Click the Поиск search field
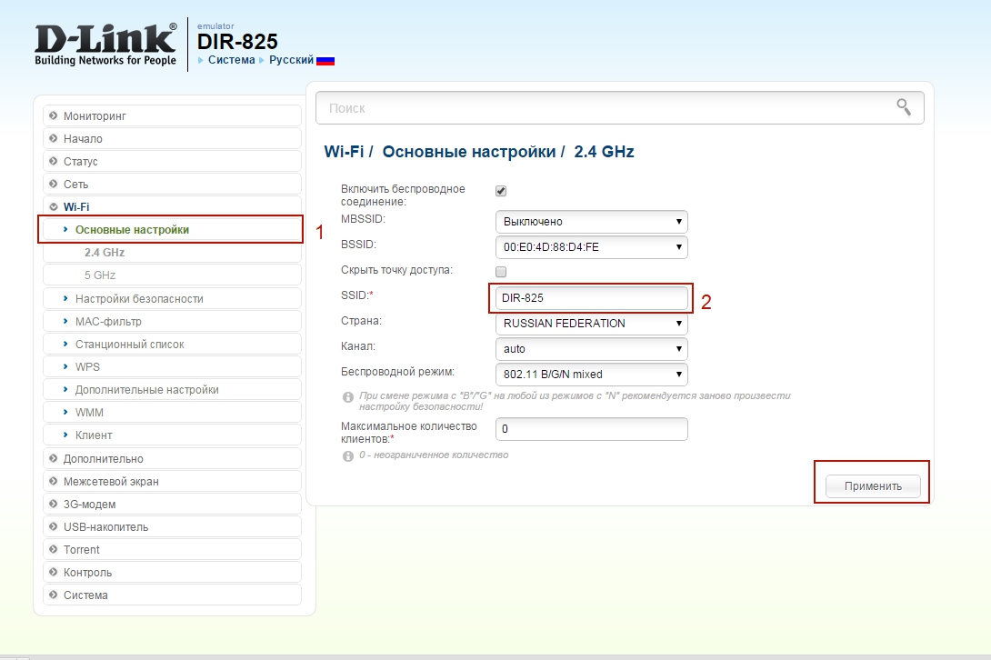The height and width of the screenshot is (660, 991). (x=619, y=108)
